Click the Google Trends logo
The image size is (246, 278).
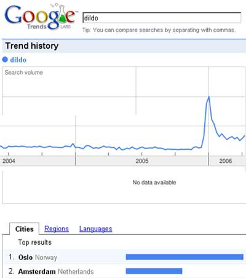tap(41, 17)
